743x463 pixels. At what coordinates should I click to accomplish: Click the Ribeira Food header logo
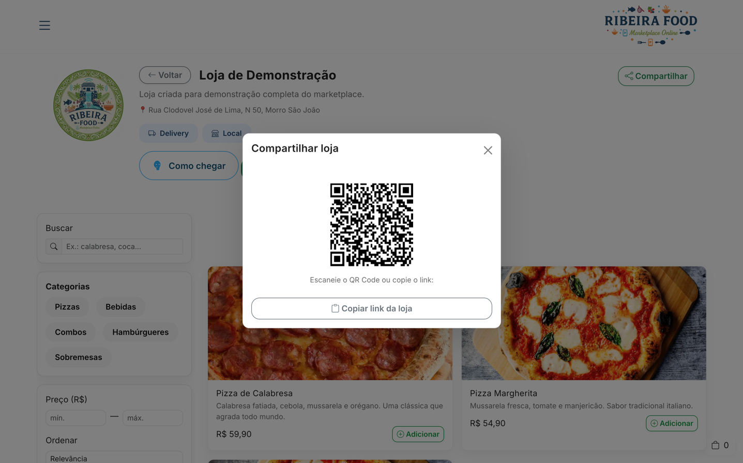(x=650, y=25)
